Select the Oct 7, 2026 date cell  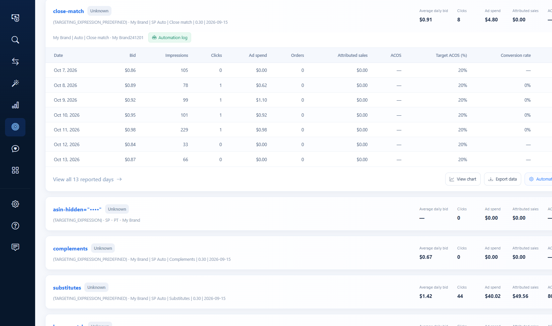pyautogui.click(x=65, y=70)
